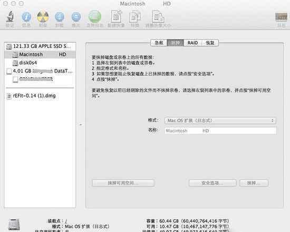Image resolution: width=290 pixels, height=232 pixels.
Task: Click the capacity value 60.44 GB text
Action: pyautogui.click(x=194, y=221)
